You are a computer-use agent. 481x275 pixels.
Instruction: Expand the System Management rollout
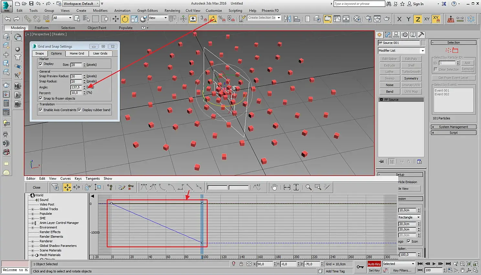click(x=453, y=127)
